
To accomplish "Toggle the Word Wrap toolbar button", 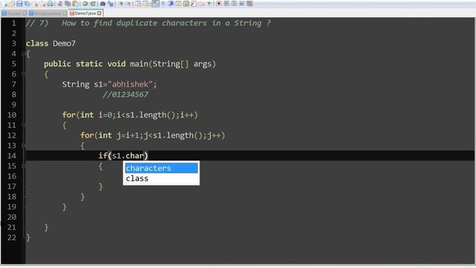I will 155,4.
